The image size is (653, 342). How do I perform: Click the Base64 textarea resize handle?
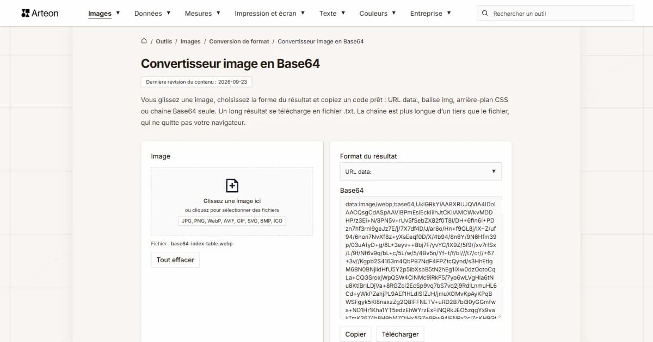498,315
